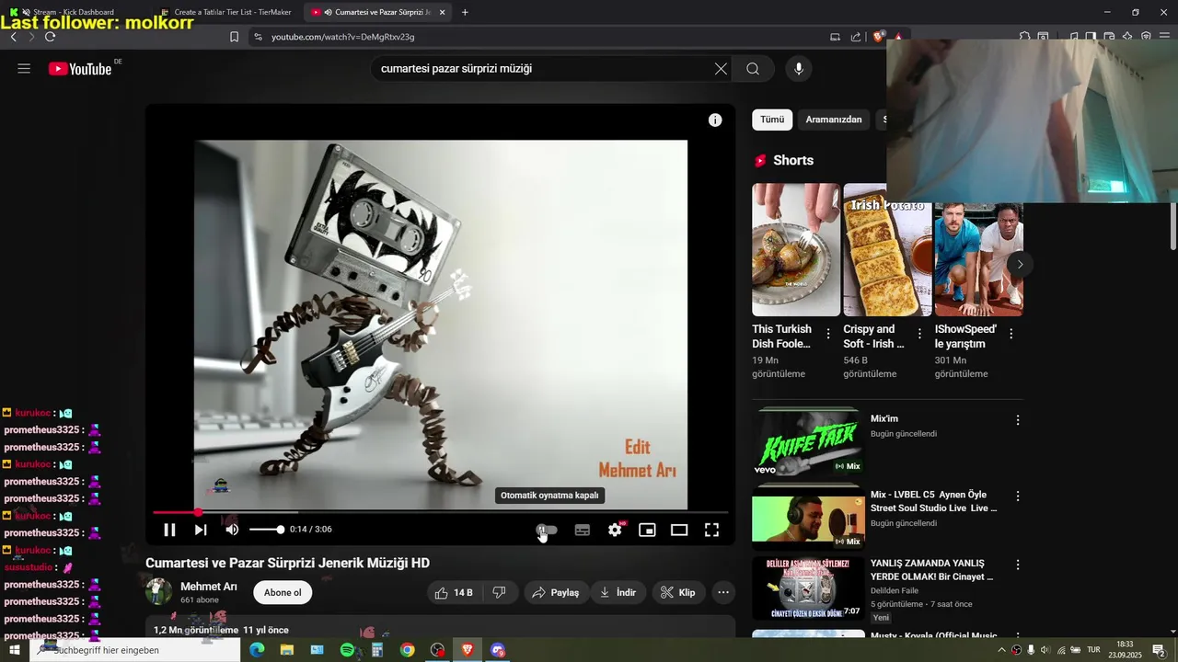Start voice search with the microphone
Viewport: 1178px width, 662px height.
click(799, 69)
